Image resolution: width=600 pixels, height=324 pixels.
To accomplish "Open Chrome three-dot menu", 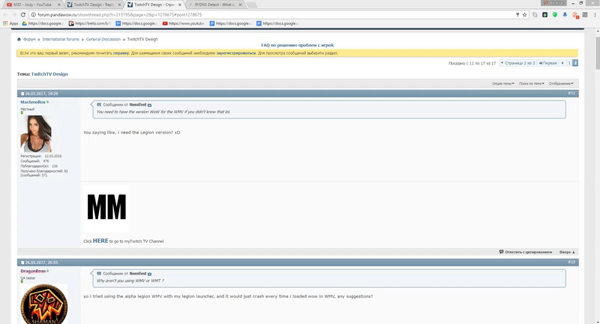I will pyautogui.click(x=595, y=14).
